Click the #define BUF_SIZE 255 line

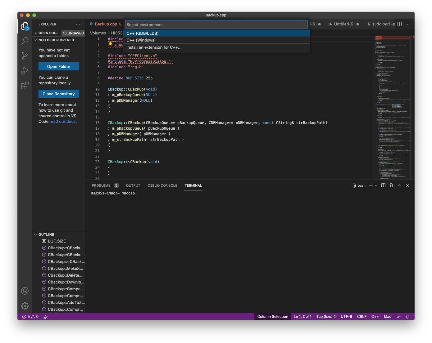[x=130, y=78]
